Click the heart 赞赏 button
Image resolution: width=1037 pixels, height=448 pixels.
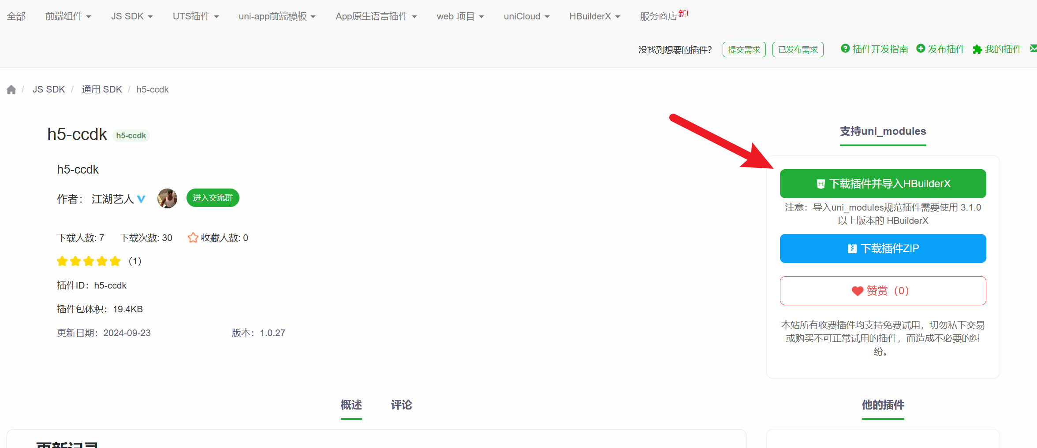pos(883,291)
